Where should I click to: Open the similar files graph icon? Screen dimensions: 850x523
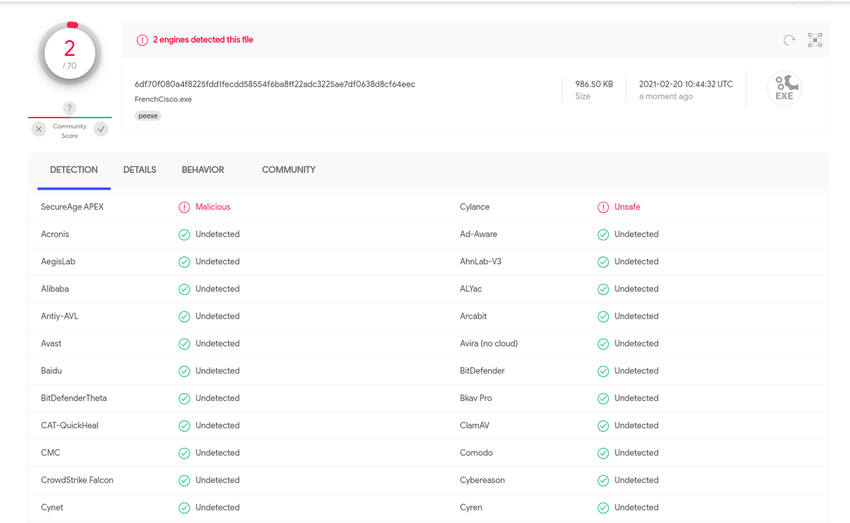point(815,40)
